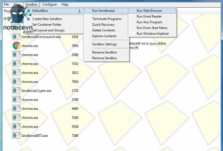
Task: Click PID value 7388
Action: tap(75, 136)
